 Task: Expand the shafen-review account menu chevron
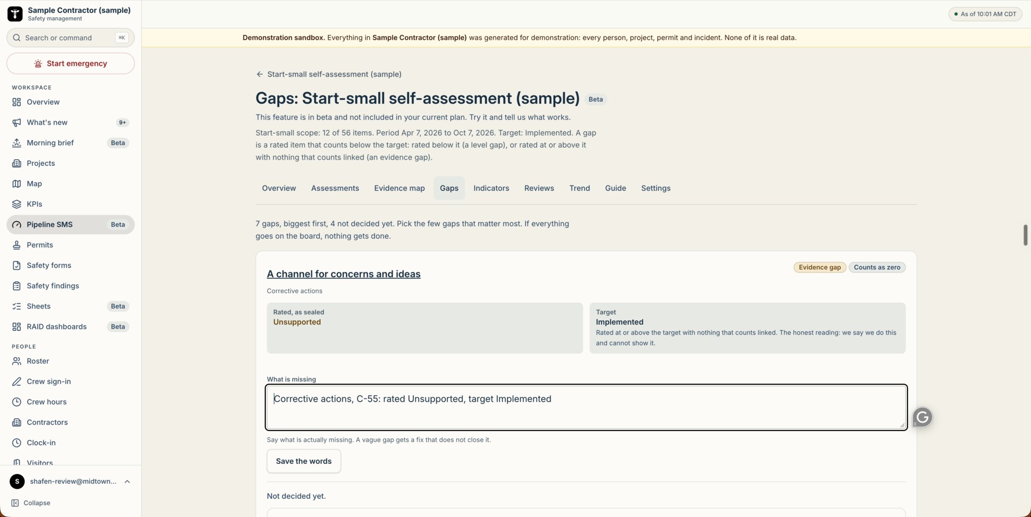127,482
